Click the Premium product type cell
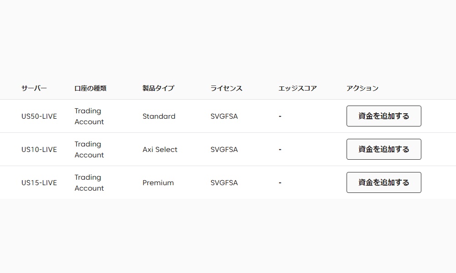 tap(158, 183)
